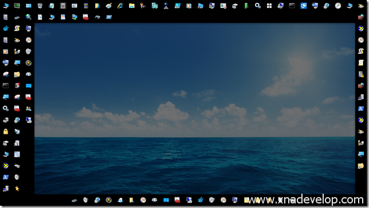Click the www.xnadevelop.com watermark text
Screen dimensions: 369x208
coord(306,200)
